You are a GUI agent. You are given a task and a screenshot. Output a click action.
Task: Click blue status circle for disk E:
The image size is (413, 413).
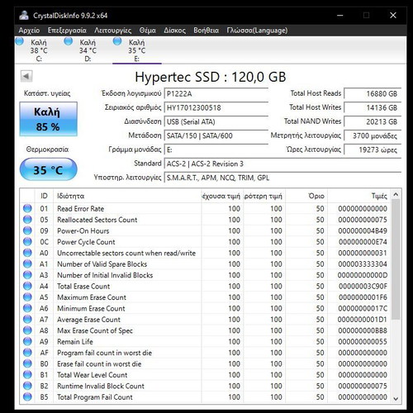pos(117,41)
